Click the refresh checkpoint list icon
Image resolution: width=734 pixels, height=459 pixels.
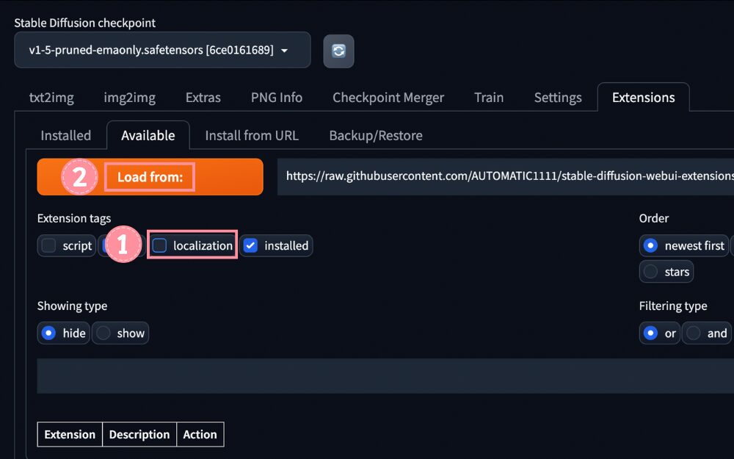pyautogui.click(x=338, y=51)
